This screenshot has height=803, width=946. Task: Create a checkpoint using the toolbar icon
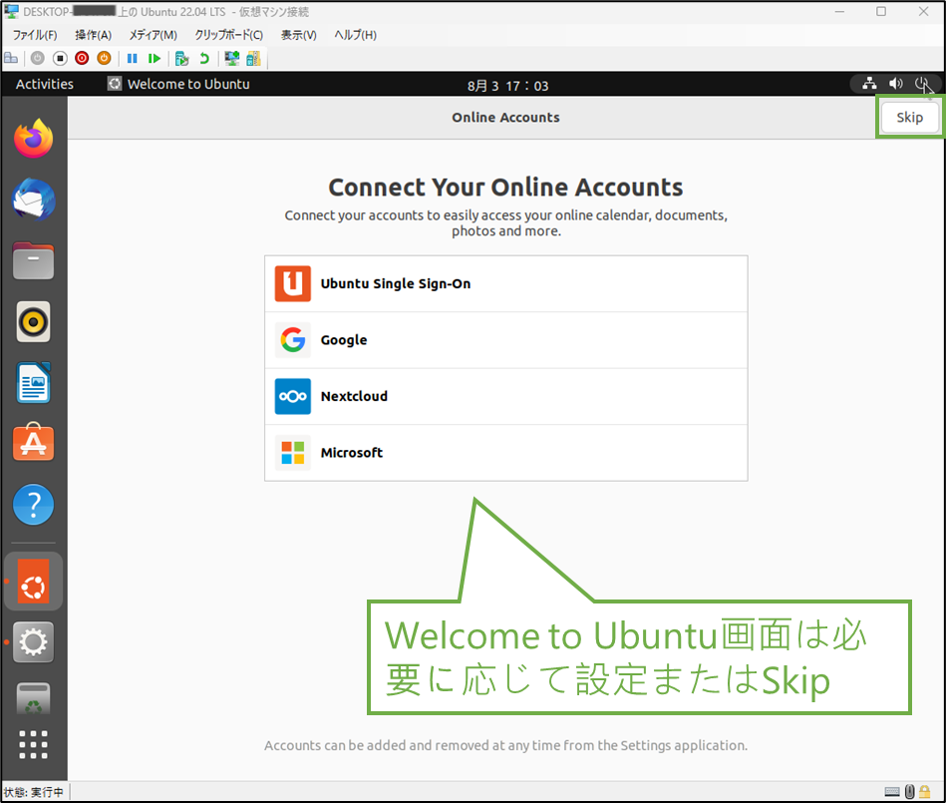pyautogui.click(x=182, y=58)
